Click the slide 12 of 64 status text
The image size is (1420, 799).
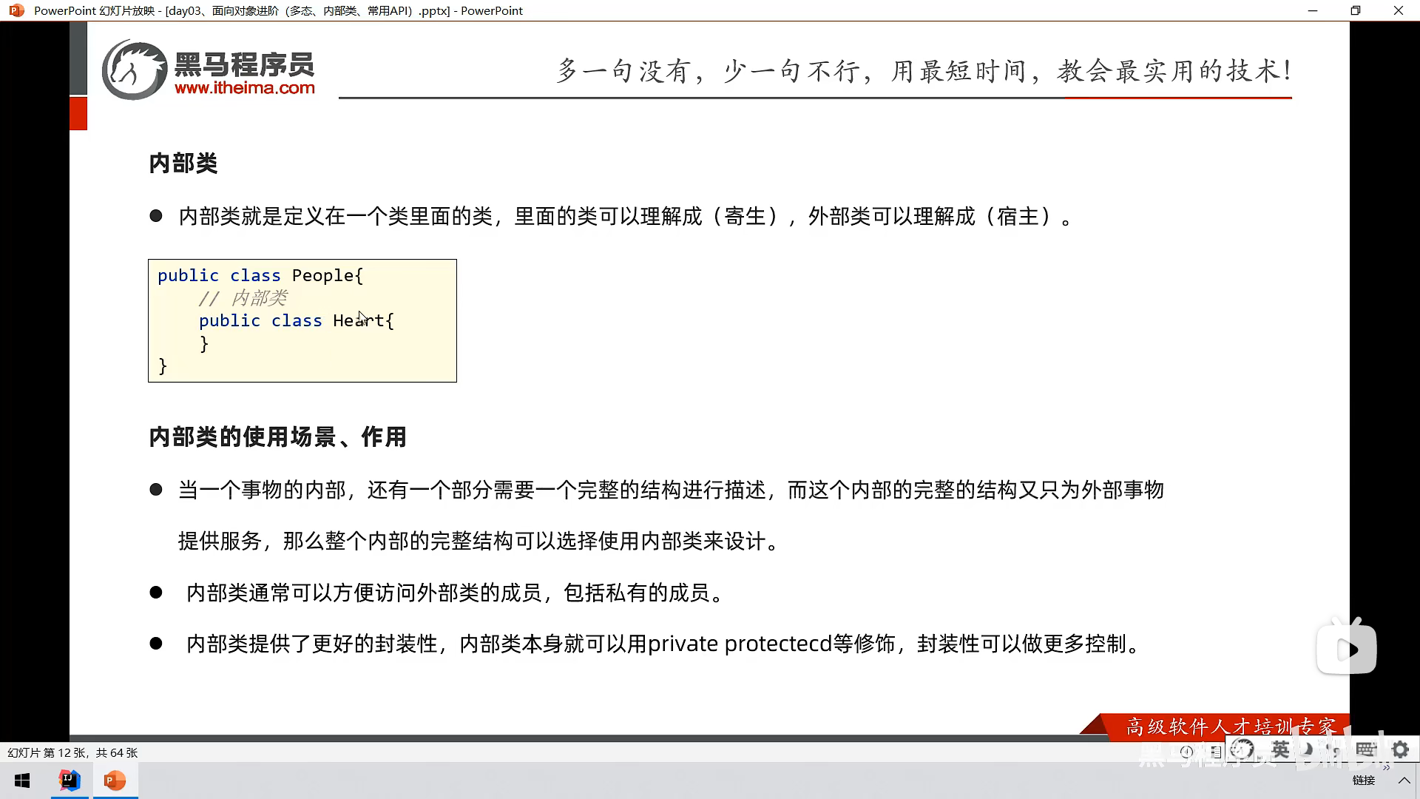(x=72, y=752)
